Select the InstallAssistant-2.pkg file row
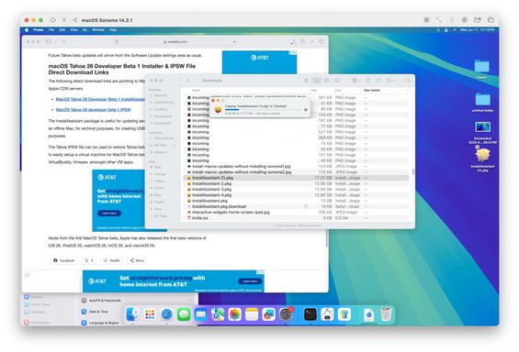This screenshot has height=352, width=519. (296, 183)
